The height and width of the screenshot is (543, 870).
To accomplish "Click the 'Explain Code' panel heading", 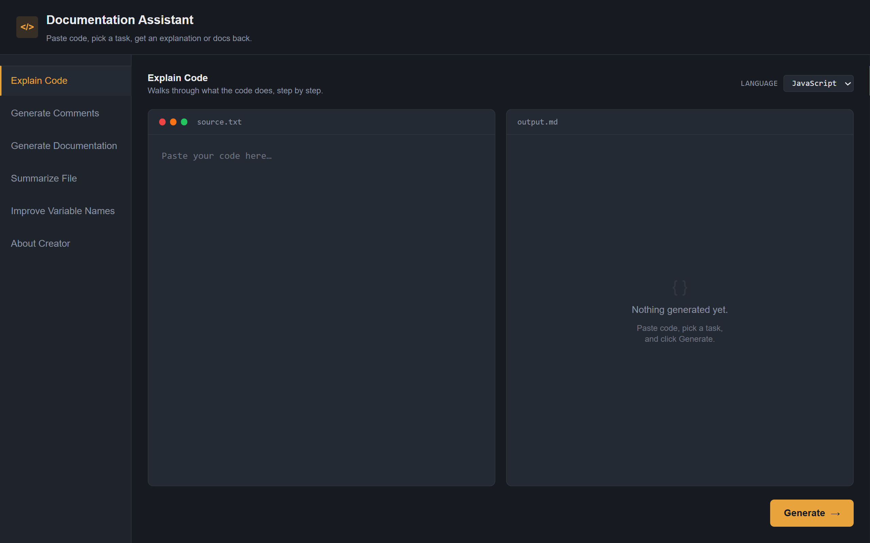I will click(x=178, y=78).
